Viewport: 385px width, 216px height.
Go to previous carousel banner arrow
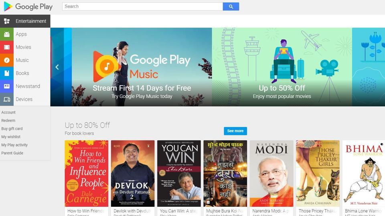57,67
